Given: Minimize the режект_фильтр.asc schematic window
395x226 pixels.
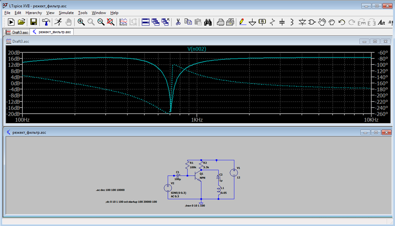Looking at the screenshot, I should point(365,132).
